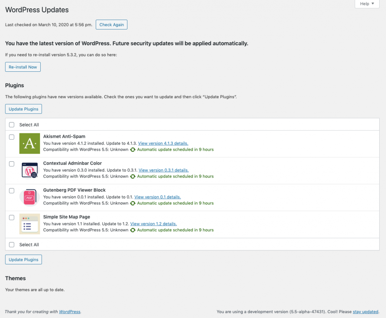
Task: Mark the Simple Site Map Page checkbox
Action: 12,218
